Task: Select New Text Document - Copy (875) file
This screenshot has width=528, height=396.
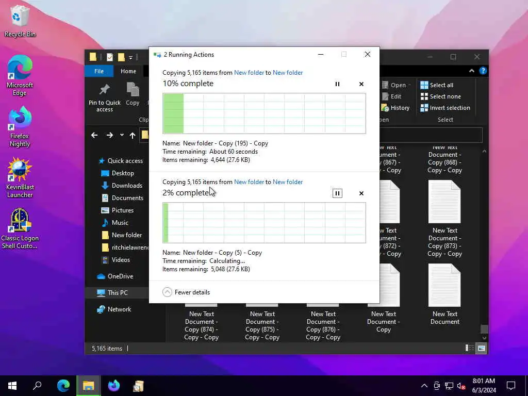Action: pos(262,322)
